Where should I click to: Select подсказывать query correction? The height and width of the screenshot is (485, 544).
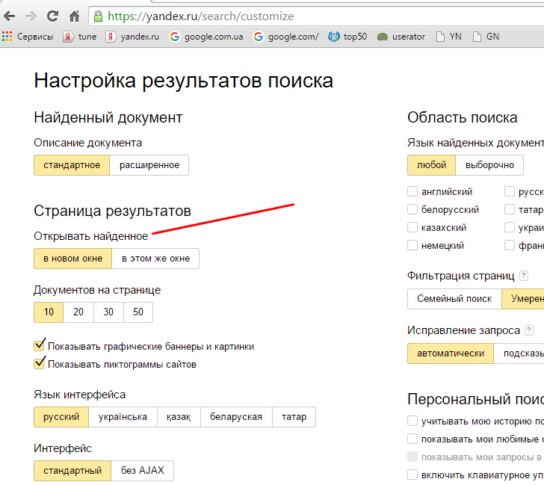pos(519,353)
